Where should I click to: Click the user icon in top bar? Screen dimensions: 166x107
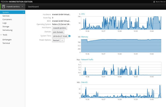coord(154,2)
